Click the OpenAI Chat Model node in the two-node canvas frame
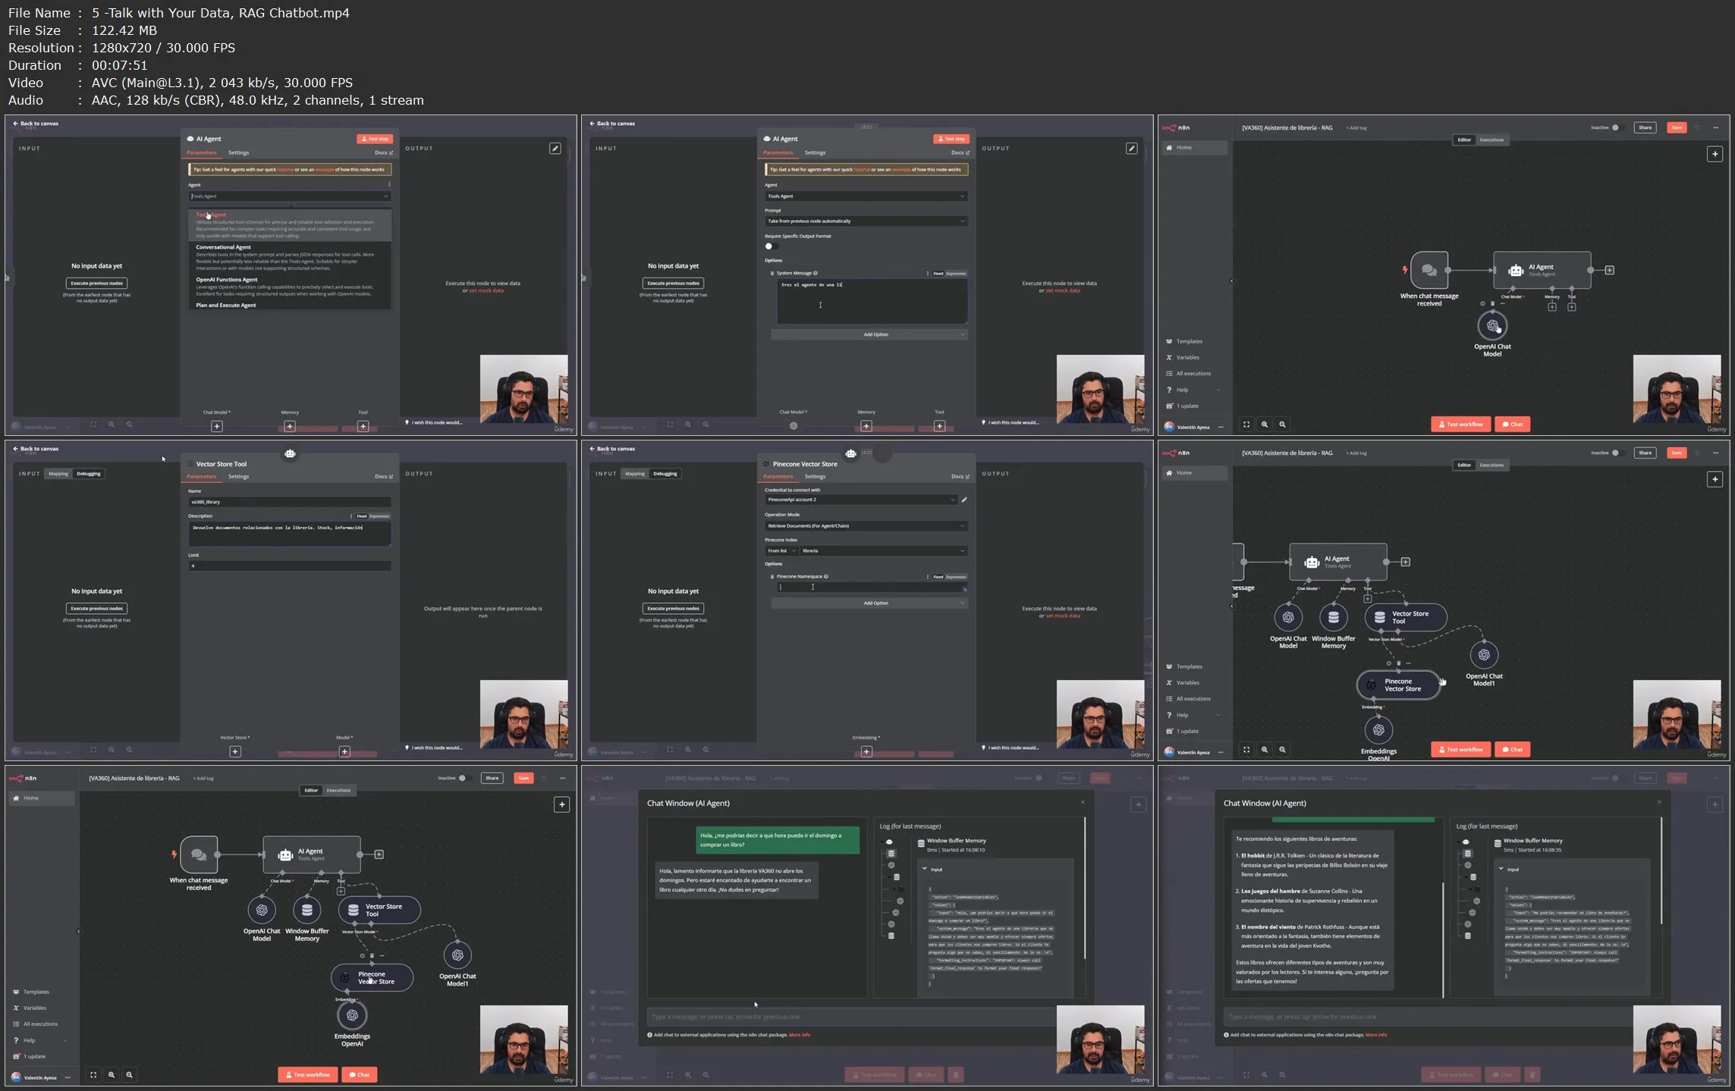Viewport: 1735px width, 1091px height. click(1492, 326)
